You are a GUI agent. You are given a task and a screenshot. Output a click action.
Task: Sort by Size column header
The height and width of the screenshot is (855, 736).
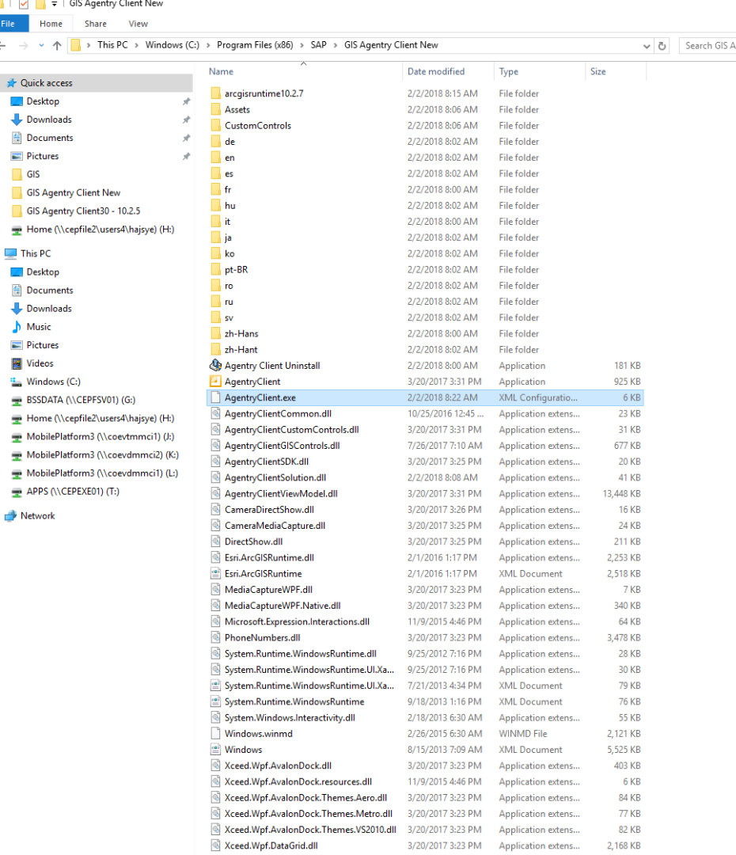pyautogui.click(x=598, y=71)
